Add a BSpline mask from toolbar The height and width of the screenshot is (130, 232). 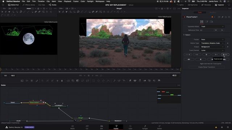(108, 81)
